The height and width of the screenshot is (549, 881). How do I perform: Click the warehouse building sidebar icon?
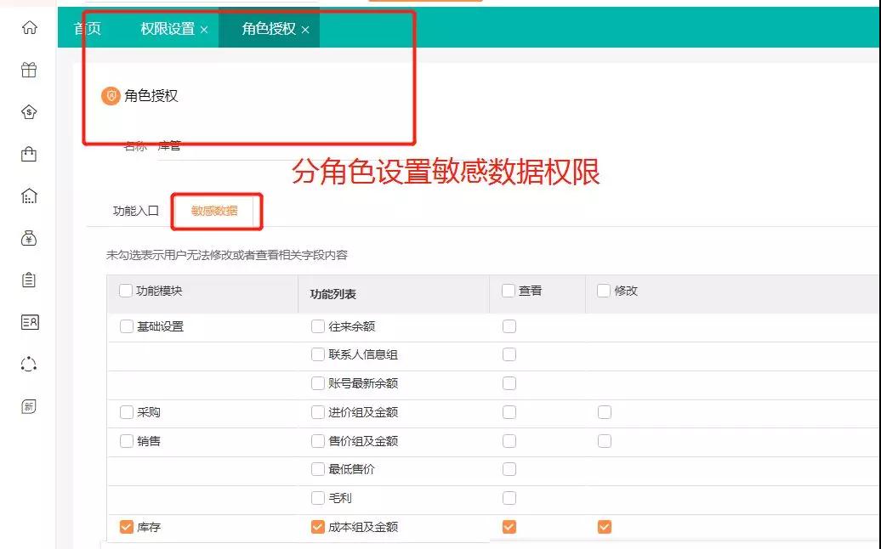click(29, 196)
